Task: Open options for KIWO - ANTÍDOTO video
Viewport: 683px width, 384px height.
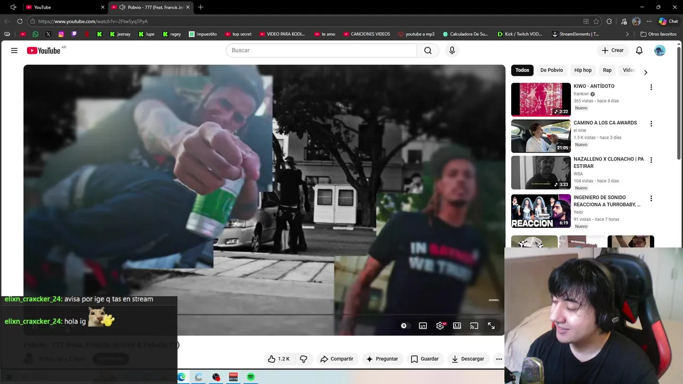Action: pyautogui.click(x=651, y=87)
